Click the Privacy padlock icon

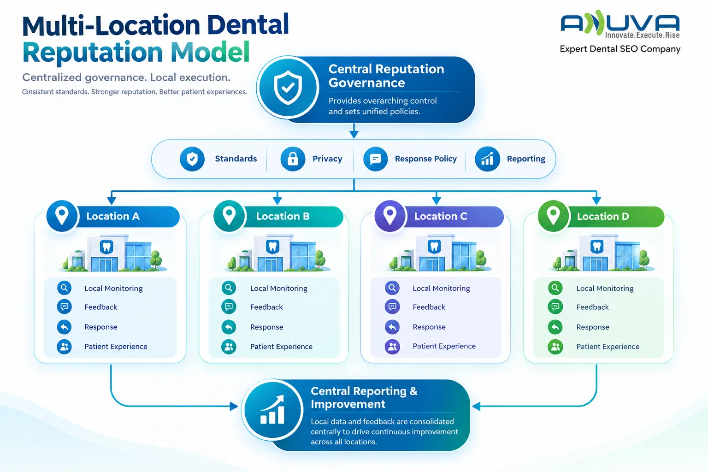click(x=293, y=159)
